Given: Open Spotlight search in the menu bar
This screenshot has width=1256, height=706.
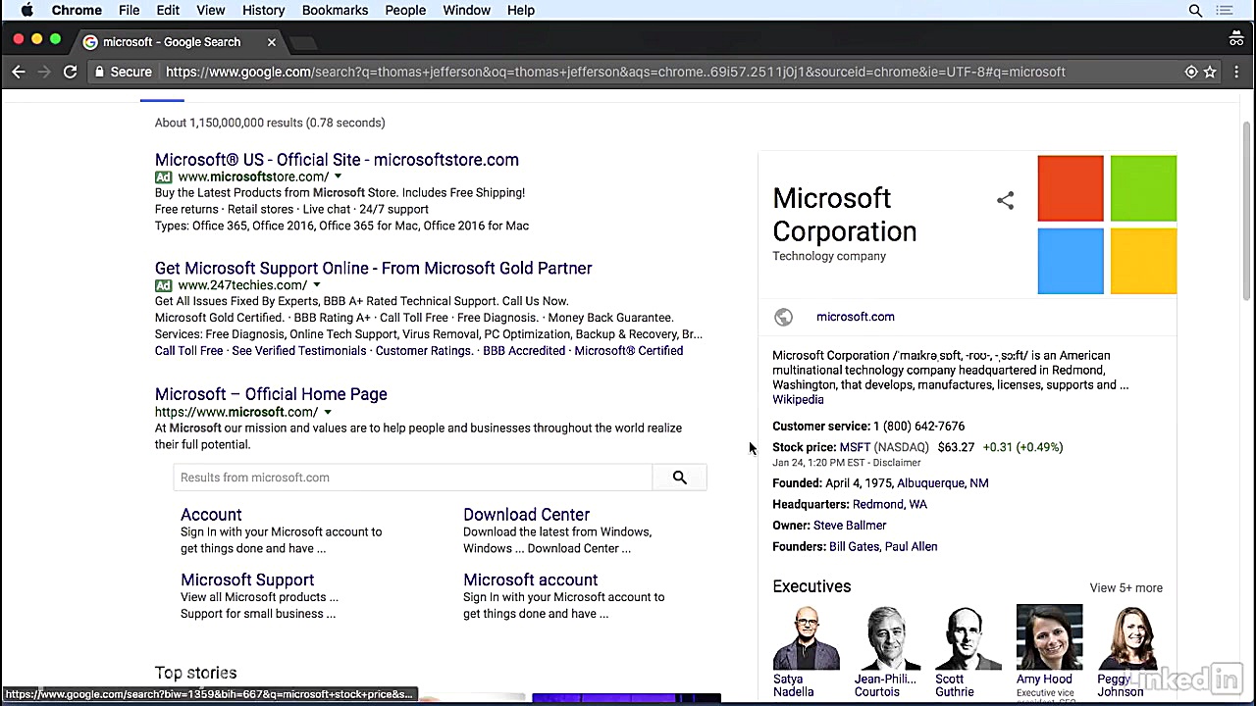Looking at the screenshot, I should click(x=1195, y=10).
